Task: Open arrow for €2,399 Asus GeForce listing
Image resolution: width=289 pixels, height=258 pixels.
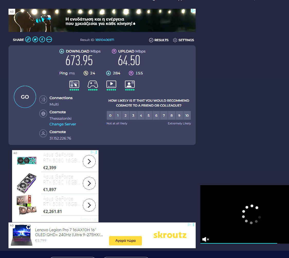Action: (x=89, y=161)
